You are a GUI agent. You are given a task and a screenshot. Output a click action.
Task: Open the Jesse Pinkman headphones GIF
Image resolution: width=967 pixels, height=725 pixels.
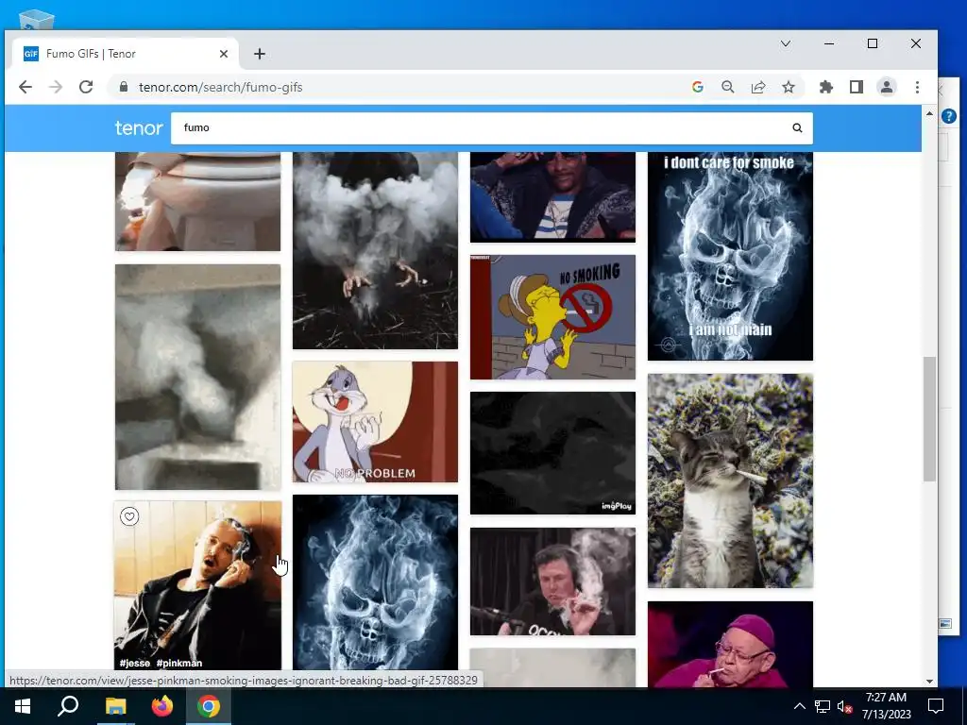(197, 585)
